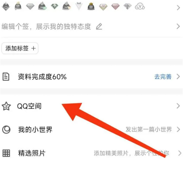The height and width of the screenshot is (171, 183).
Task: Tap the pink diamond badge icon
Action: (x=115, y=7)
